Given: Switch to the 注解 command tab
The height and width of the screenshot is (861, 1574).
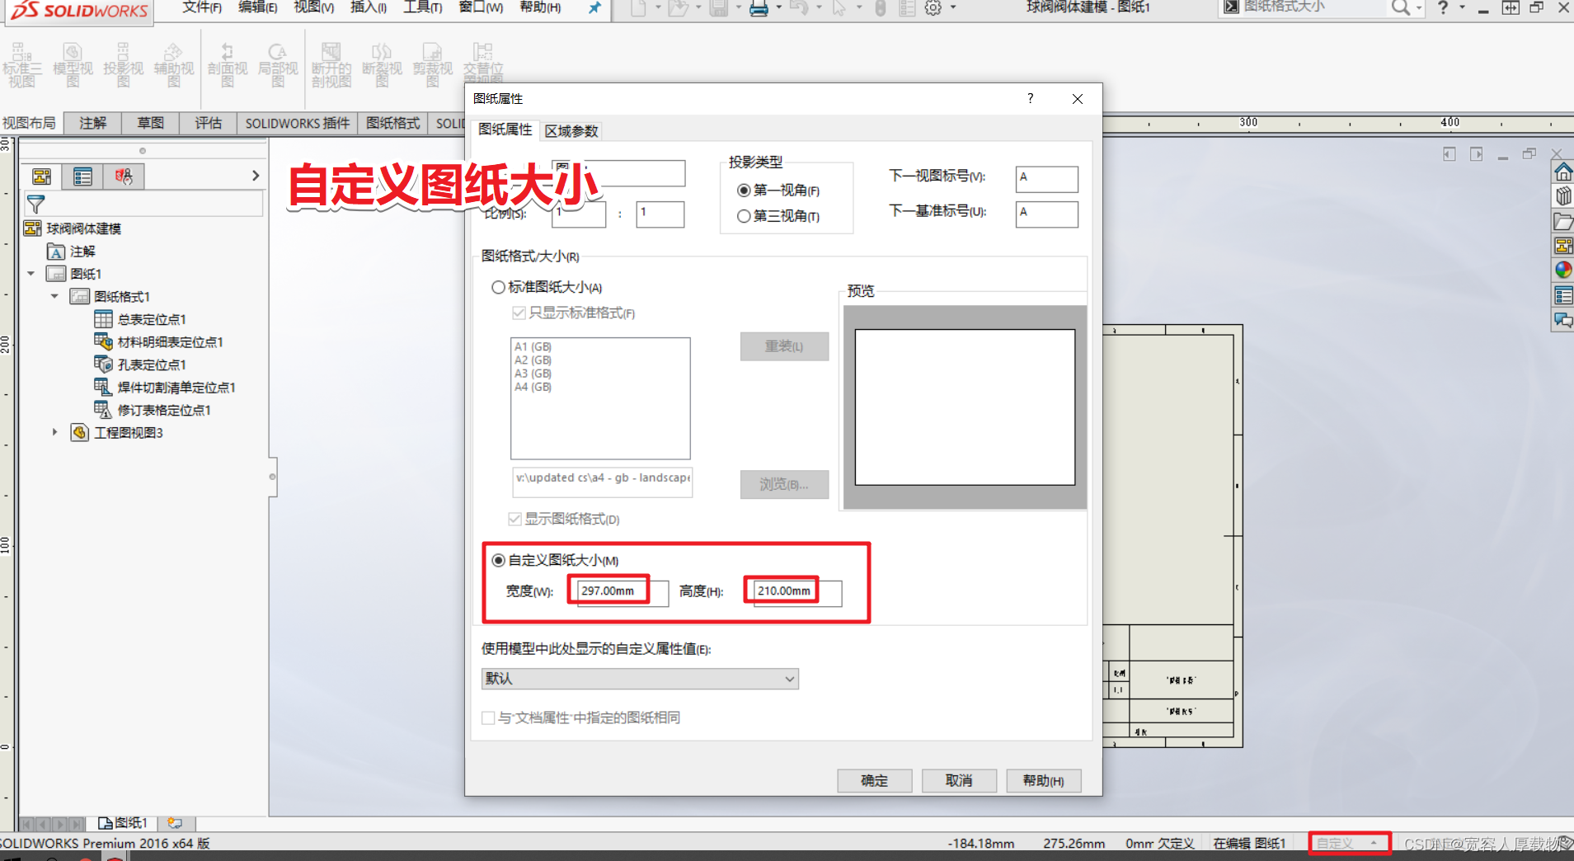Looking at the screenshot, I should [93, 123].
